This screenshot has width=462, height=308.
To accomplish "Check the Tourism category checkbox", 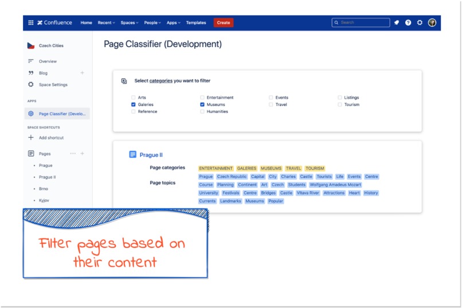I will (340, 104).
